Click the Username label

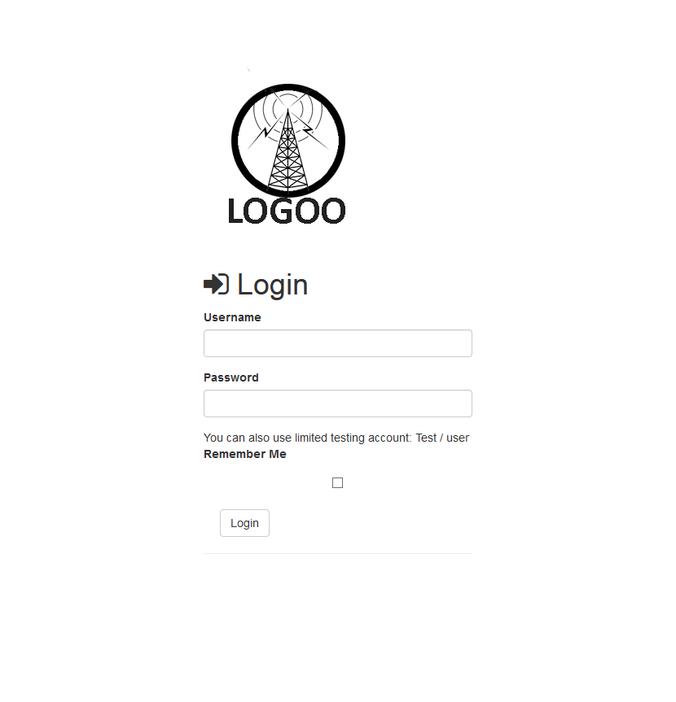tap(232, 317)
